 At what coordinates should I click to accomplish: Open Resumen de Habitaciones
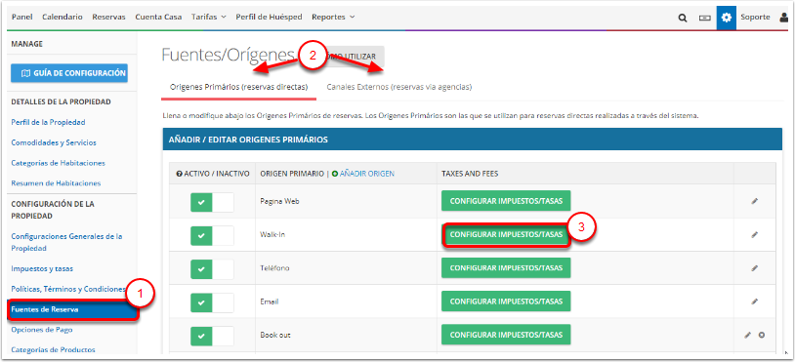click(x=56, y=183)
